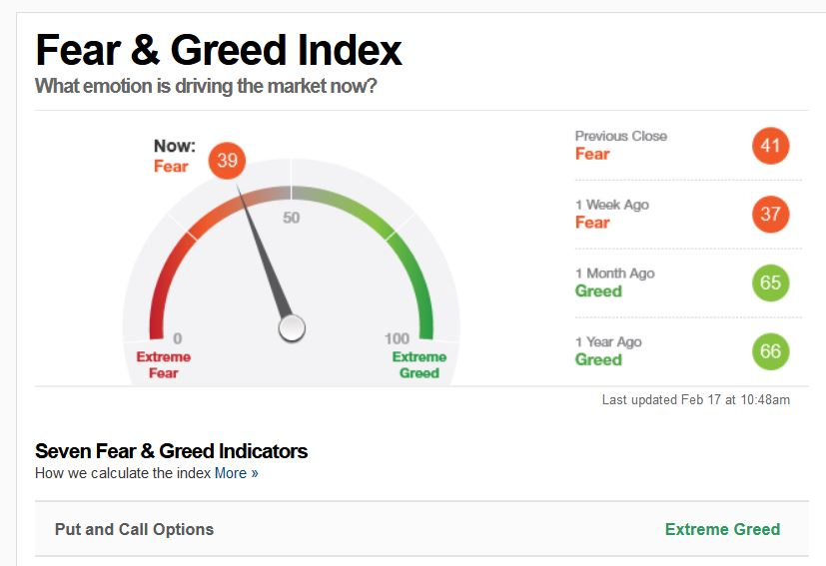This screenshot has width=826, height=566.
Task: Click the Previous Close label
Action: point(621,136)
